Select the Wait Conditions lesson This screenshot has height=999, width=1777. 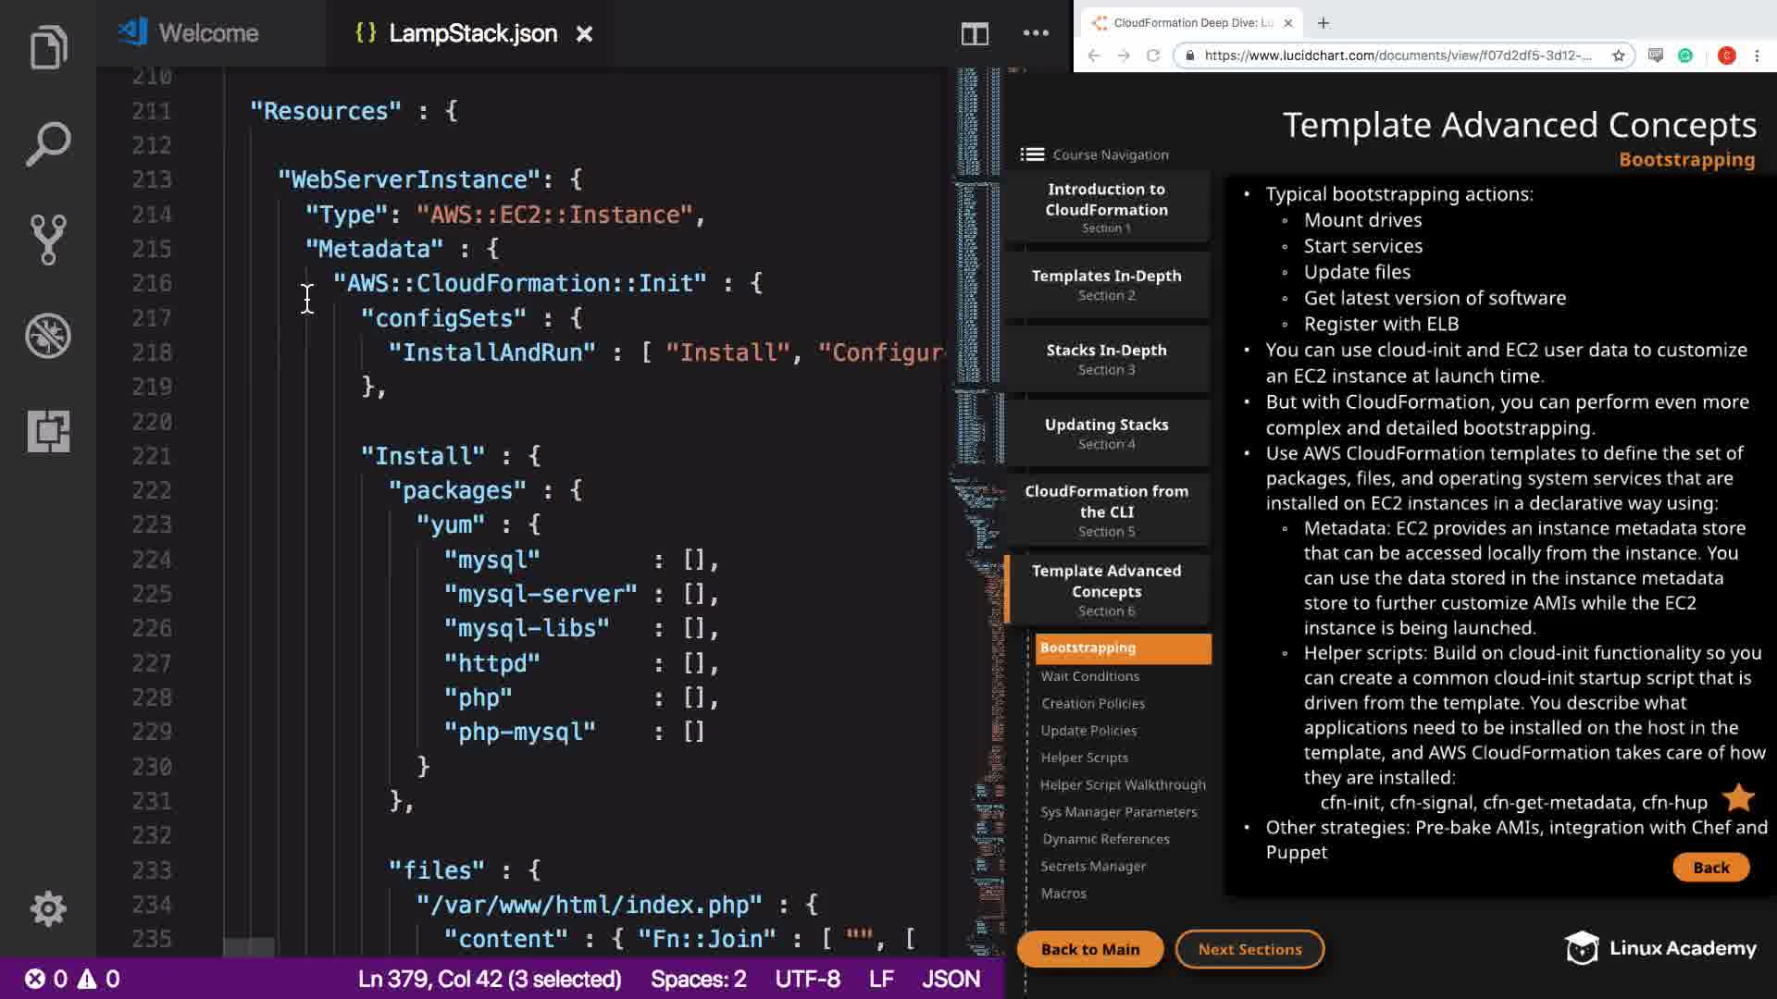[1089, 676]
